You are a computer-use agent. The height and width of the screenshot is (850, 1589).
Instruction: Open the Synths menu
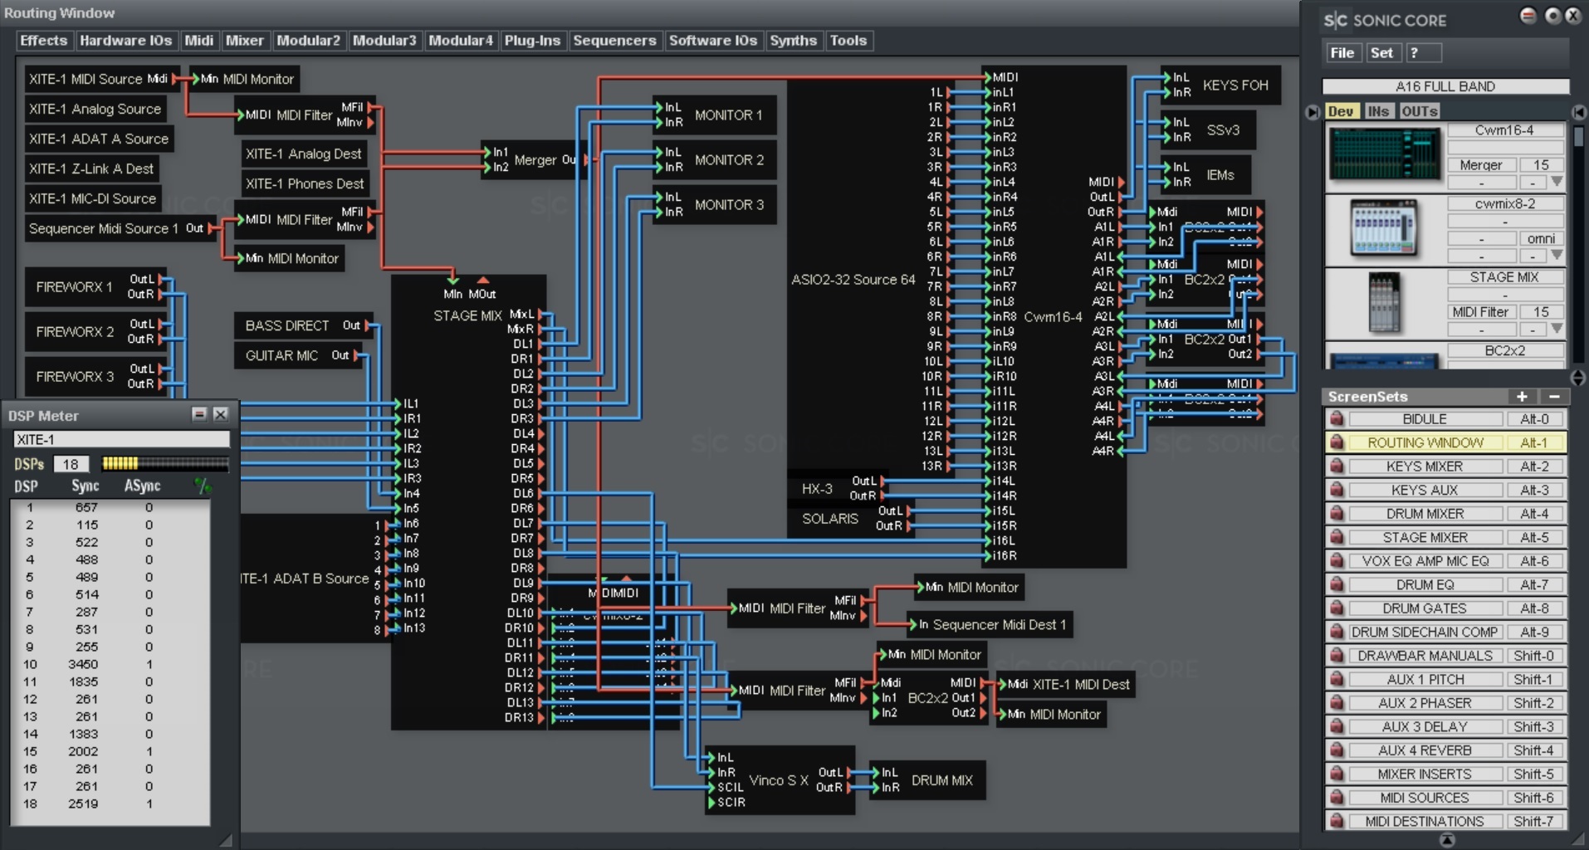pos(793,41)
